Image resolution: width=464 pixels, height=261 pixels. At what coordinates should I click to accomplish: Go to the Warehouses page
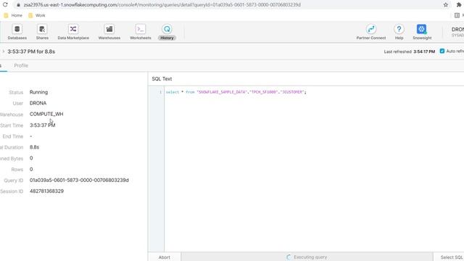tap(109, 32)
